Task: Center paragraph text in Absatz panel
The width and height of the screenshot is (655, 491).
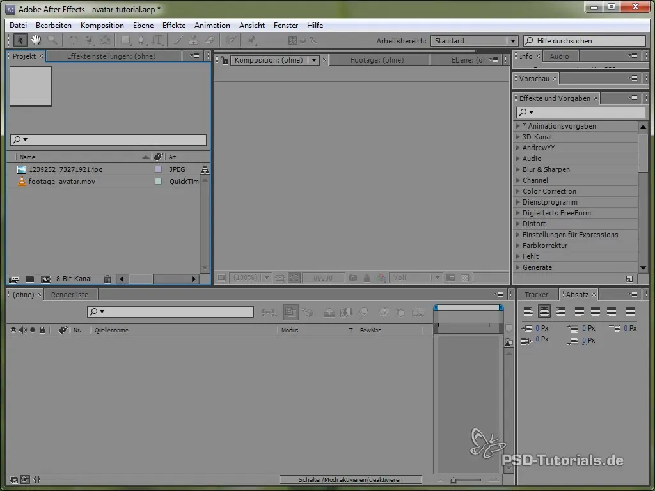Action: [544, 311]
